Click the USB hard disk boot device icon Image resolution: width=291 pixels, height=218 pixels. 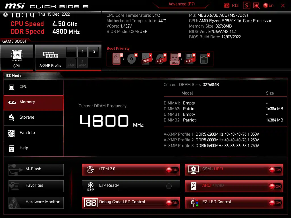click(147, 59)
